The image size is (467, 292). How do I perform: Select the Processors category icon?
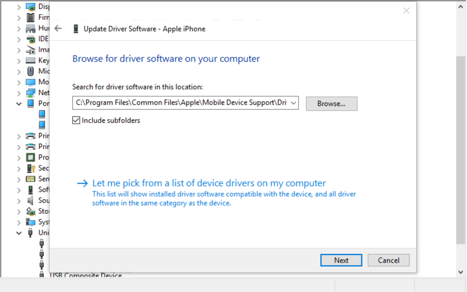point(30,157)
